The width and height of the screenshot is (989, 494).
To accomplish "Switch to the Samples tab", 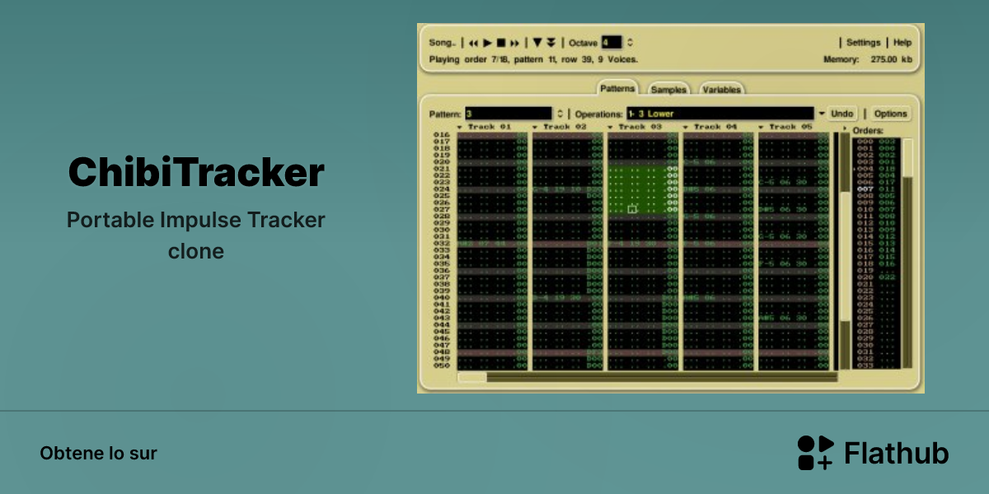I will click(668, 89).
